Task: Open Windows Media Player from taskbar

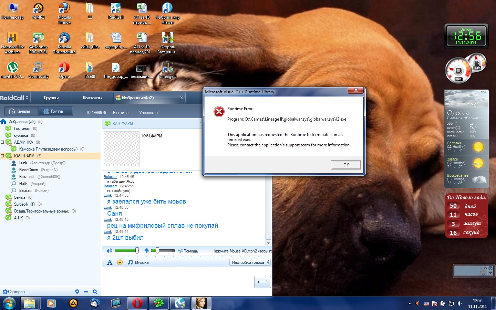Action: [51, 303]
